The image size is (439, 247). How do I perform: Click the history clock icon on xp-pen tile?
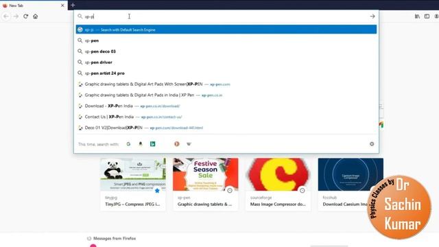pos(230,191)
